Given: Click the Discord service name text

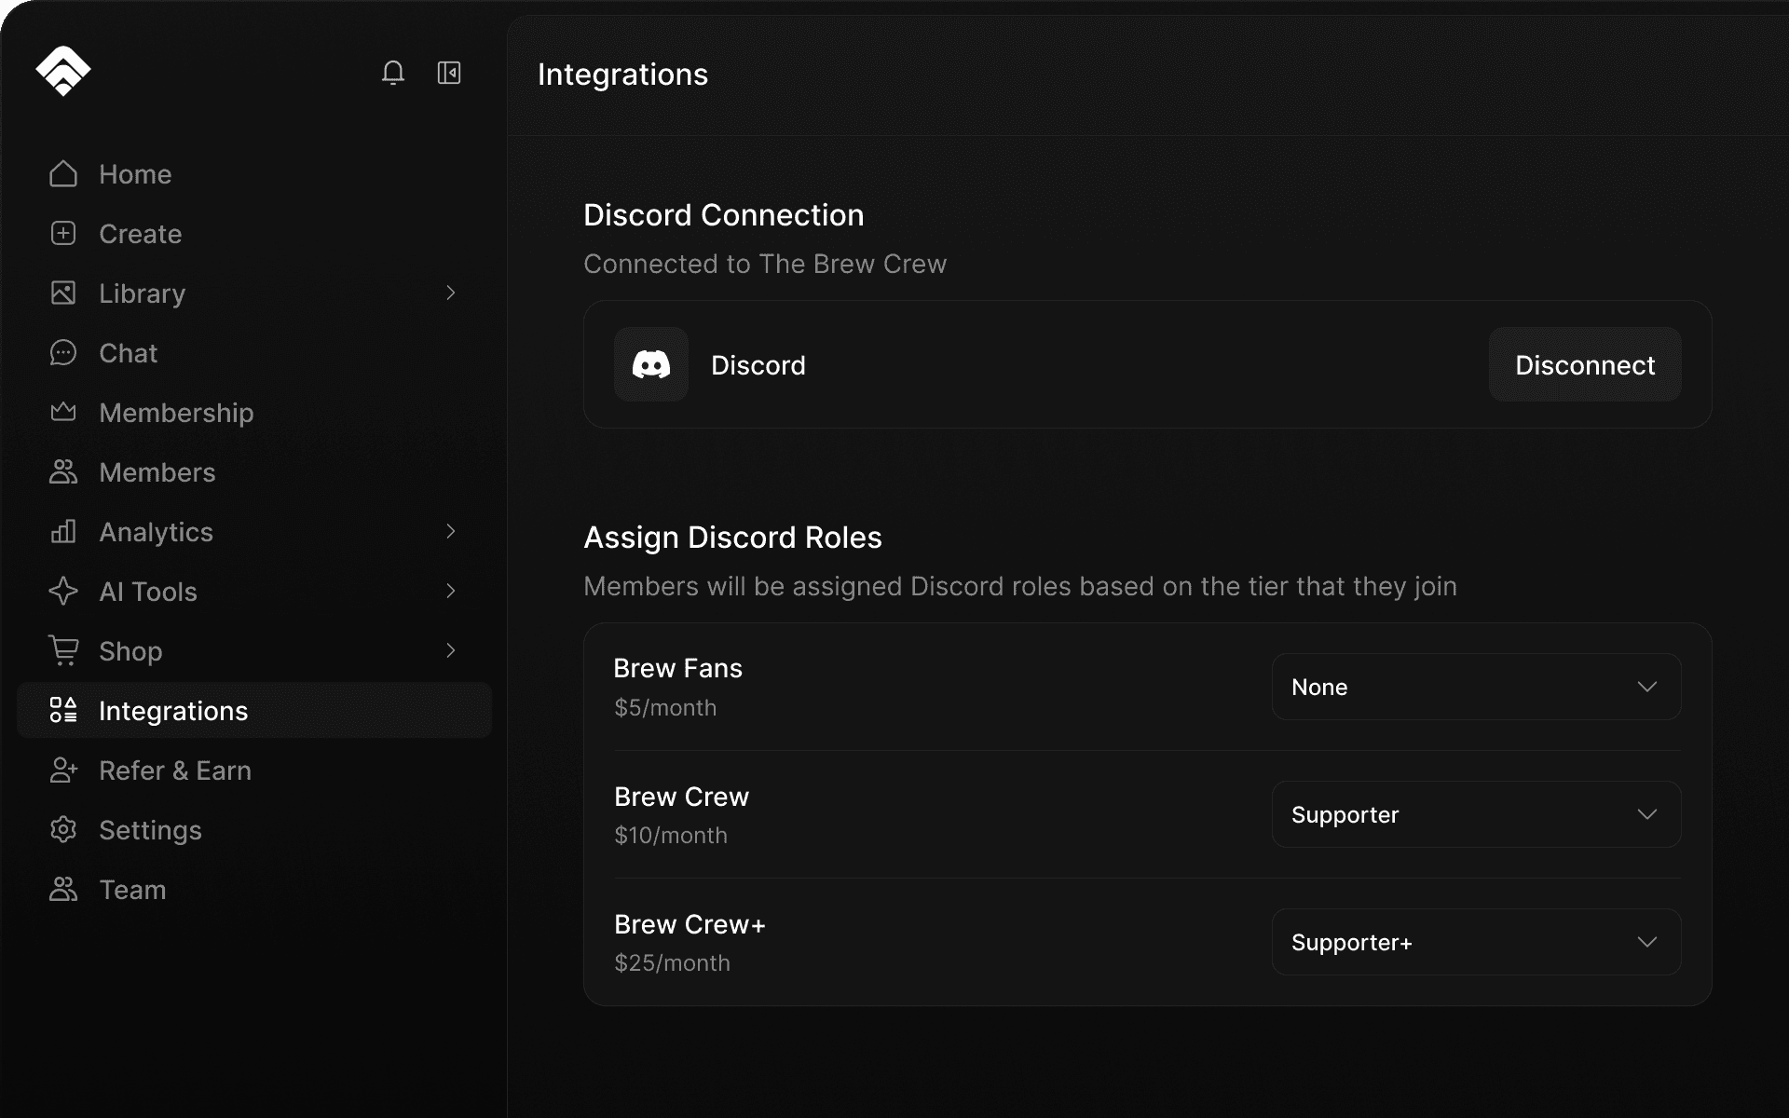Looking at the screenshot, I should [x=758, y=365].
